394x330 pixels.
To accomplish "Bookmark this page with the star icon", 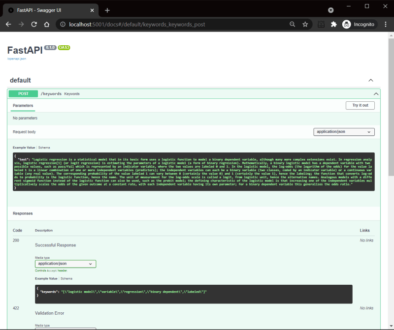I will pos(305,24).
